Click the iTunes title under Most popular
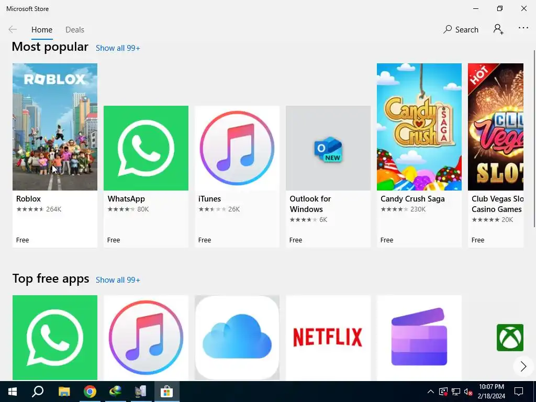The width and height of the screenshot is (536, 402). click(x=209, y=199)
